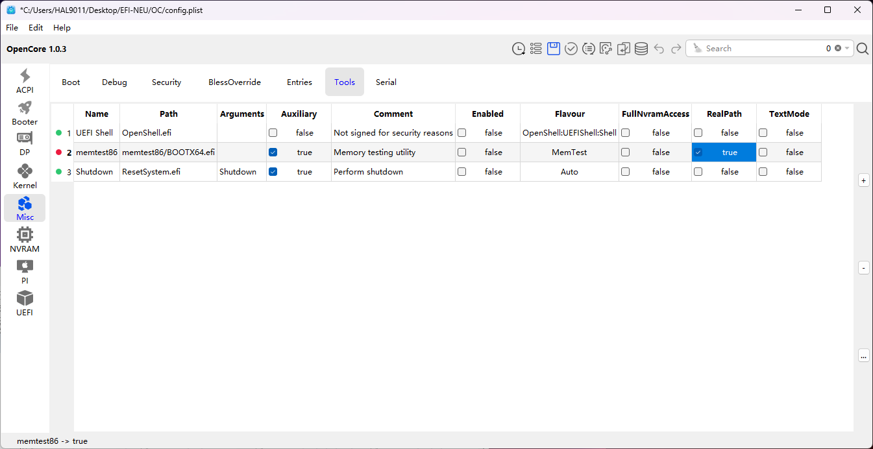
Task: Click the database stack toolbar icon
Action: click(x=641, y=49)
